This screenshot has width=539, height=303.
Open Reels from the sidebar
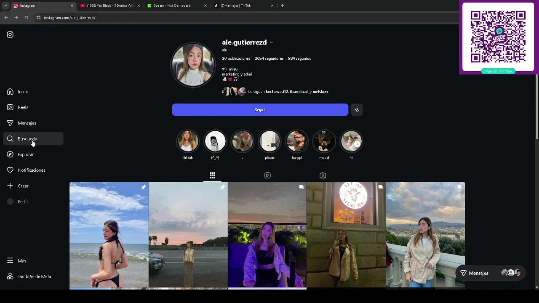23,107
